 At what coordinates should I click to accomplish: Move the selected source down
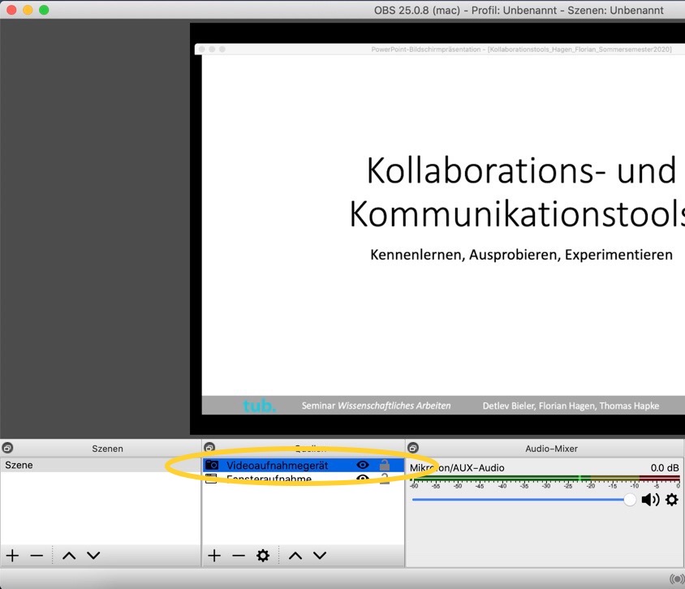tap(320, 556)
